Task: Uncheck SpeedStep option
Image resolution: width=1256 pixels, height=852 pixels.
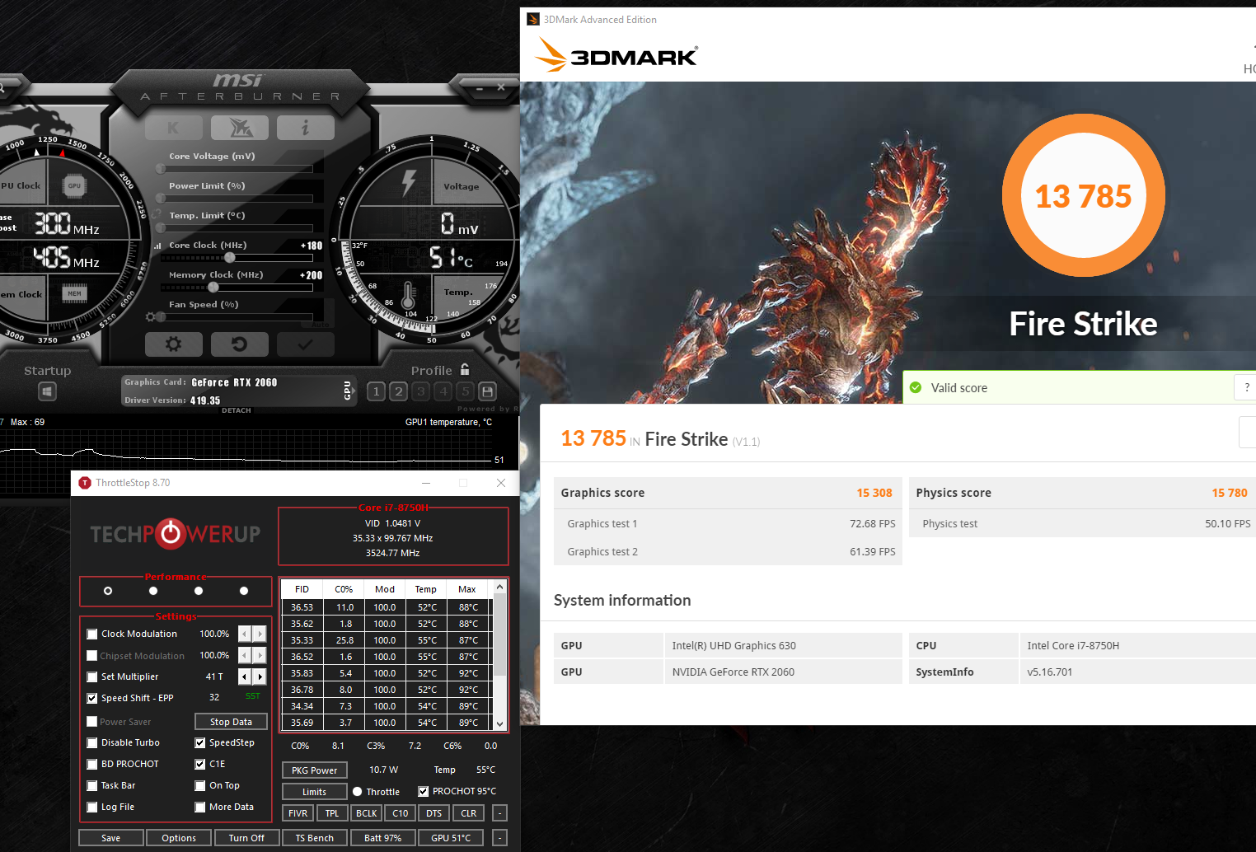Action: tap(200, 742)
